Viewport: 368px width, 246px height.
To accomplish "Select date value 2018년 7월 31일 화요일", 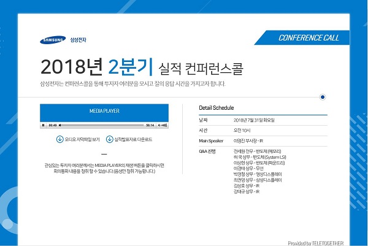I will pos(254,120).
